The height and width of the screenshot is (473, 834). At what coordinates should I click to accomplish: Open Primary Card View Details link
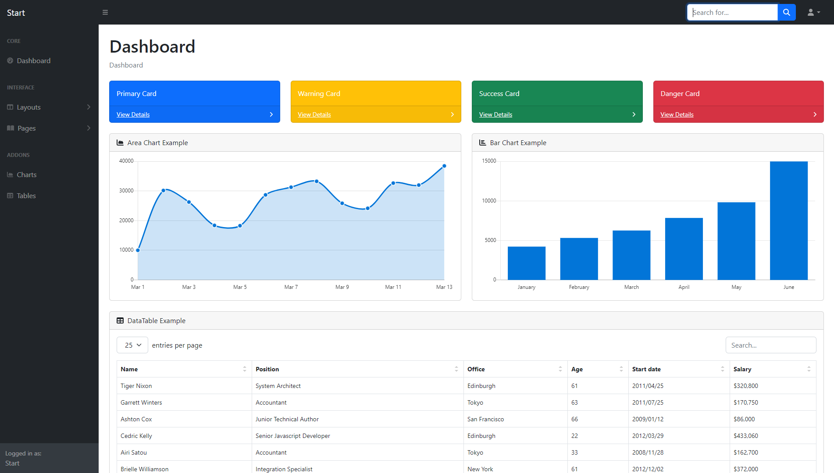point(133,114)
